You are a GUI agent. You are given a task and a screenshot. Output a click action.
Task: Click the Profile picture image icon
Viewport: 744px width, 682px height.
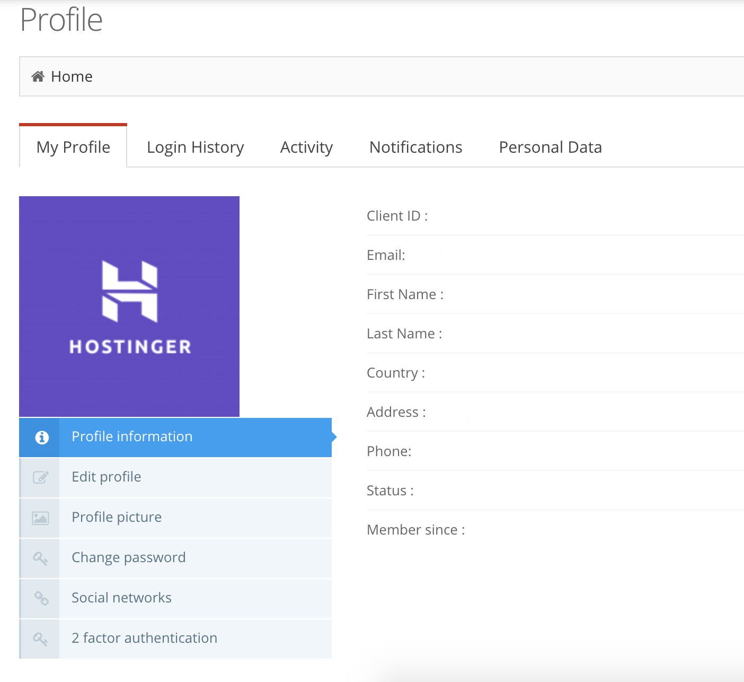[41, 518]
